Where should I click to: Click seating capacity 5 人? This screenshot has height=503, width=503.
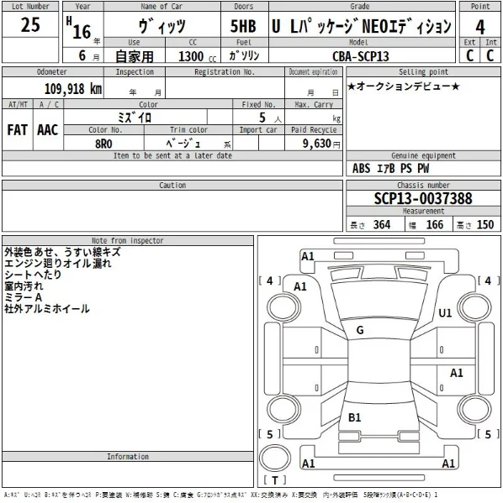pos(270,118)
